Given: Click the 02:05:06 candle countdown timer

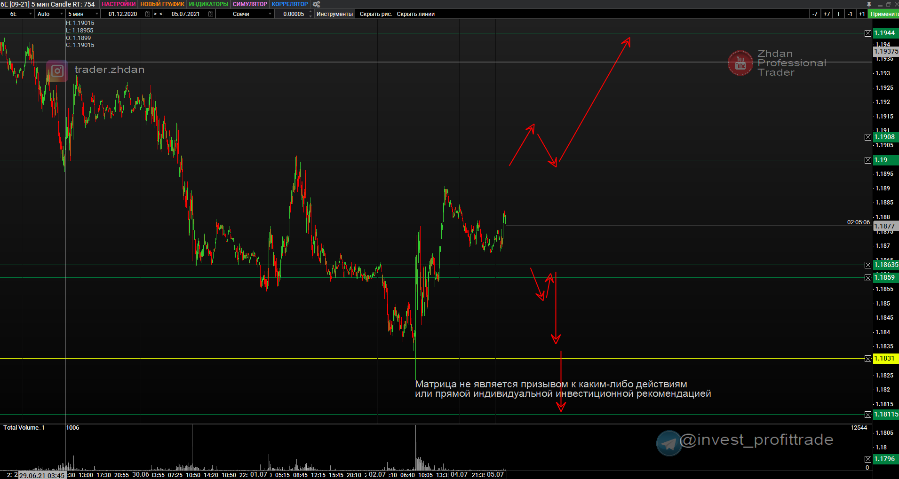Looking at the screenshot, I should point(859,222).
